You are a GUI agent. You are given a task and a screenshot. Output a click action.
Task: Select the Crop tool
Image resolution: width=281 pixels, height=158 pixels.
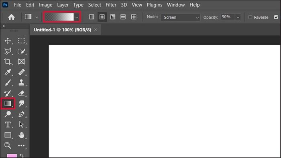[x=8, y=61]
